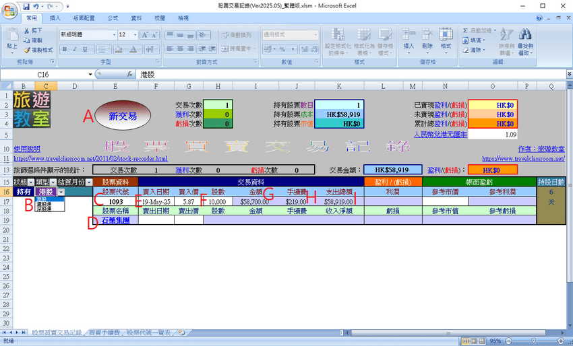573x346 pixels.
Task: Open Sort and Filter tool
Action: tap(506, 34)
